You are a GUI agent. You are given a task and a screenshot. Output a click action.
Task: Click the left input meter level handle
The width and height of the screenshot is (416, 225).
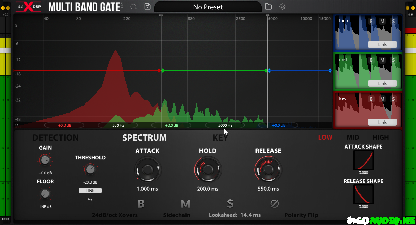[x=6, y=51]
